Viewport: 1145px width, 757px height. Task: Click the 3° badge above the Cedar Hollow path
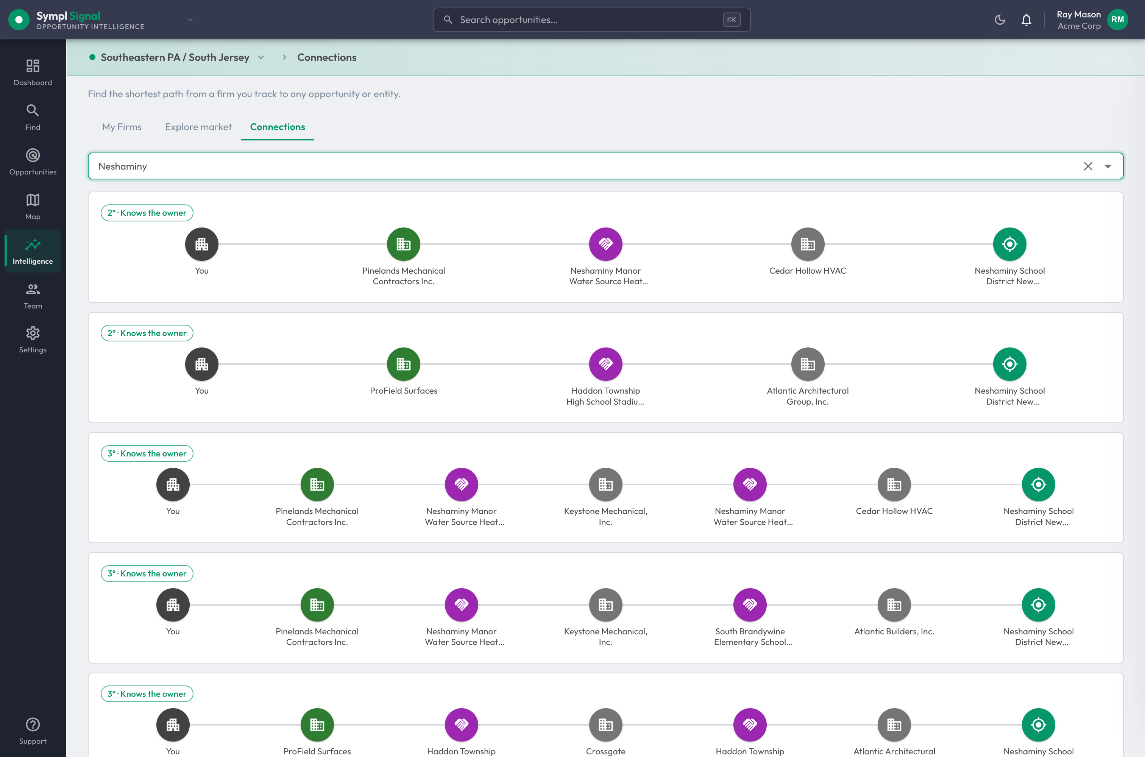[x=147, y=453]
